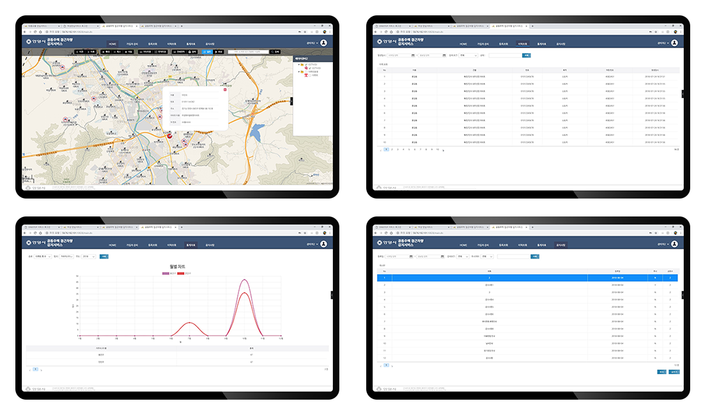703x415 pixels.
Task: Click the user avatar in the map window header
Action: 323,43
